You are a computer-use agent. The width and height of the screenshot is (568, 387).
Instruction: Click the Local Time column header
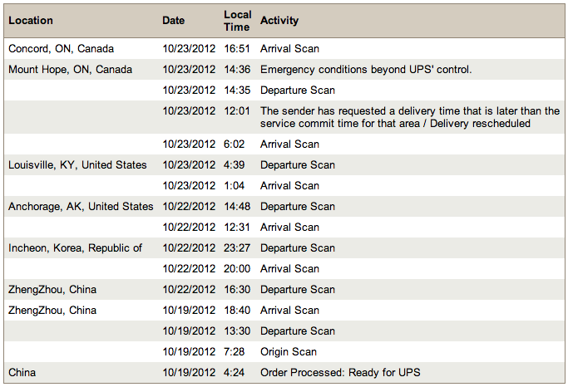point(237,21)
